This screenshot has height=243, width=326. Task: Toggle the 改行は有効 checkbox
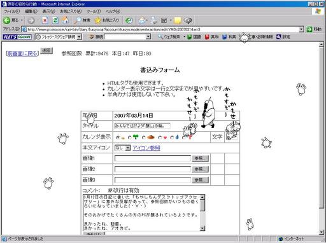[x=110, y=190]
